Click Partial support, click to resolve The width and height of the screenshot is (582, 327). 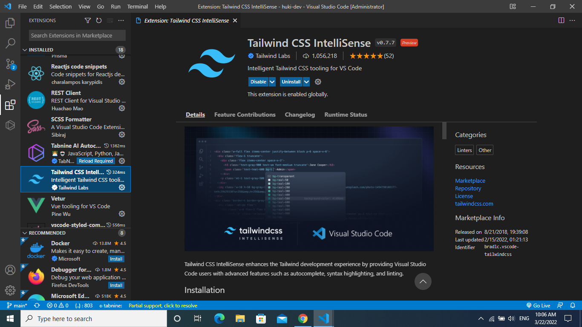coord(163,305)
